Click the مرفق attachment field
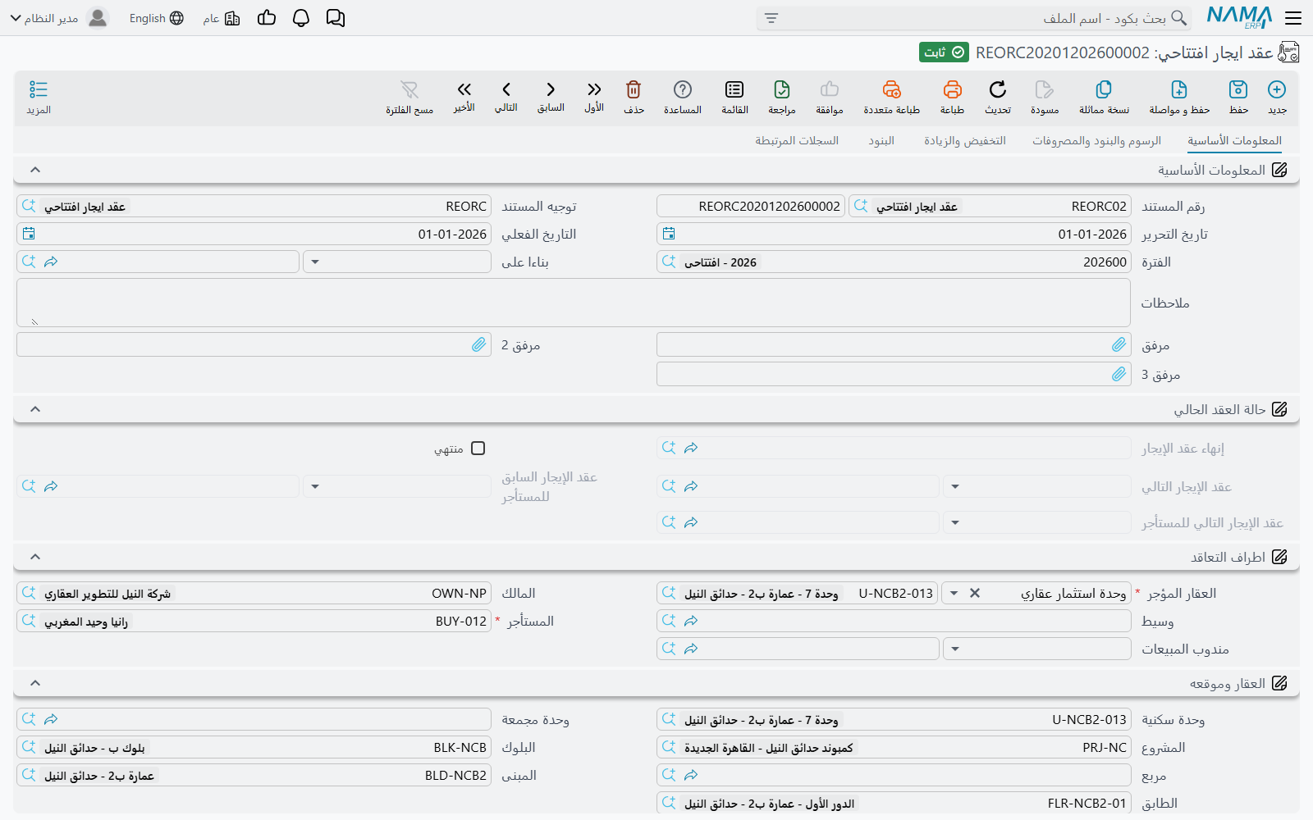Screen dimensions: 1313x820 [x=894, y=345]
